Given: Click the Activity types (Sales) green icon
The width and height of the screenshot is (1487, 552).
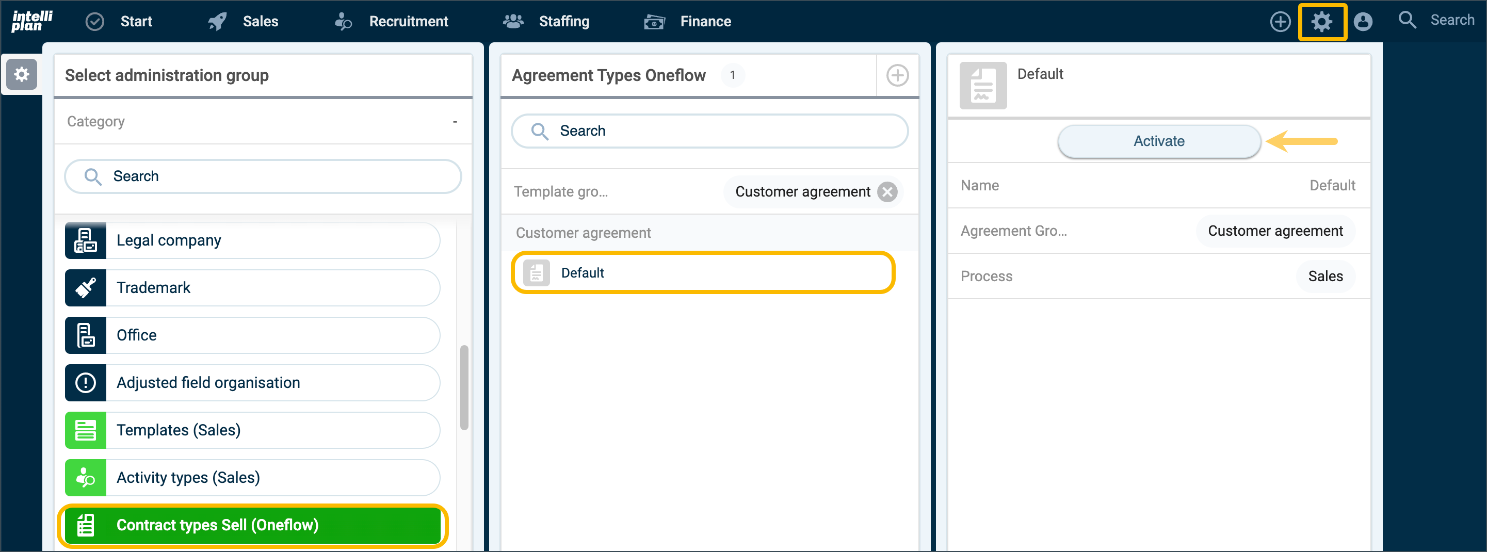Looking at the screenshot, I should (x=86, y=477).
